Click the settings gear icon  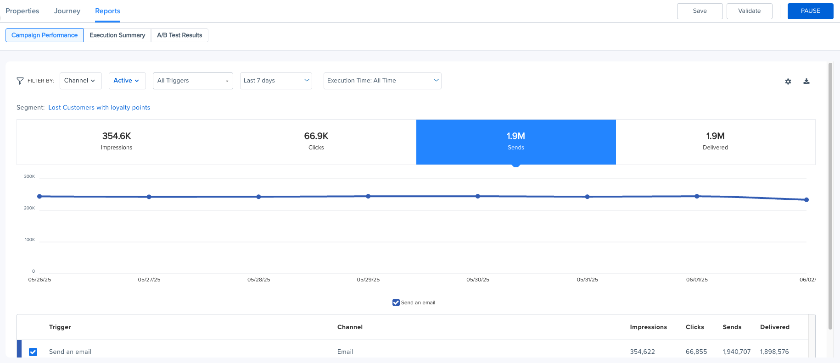[x=788, y=82]
